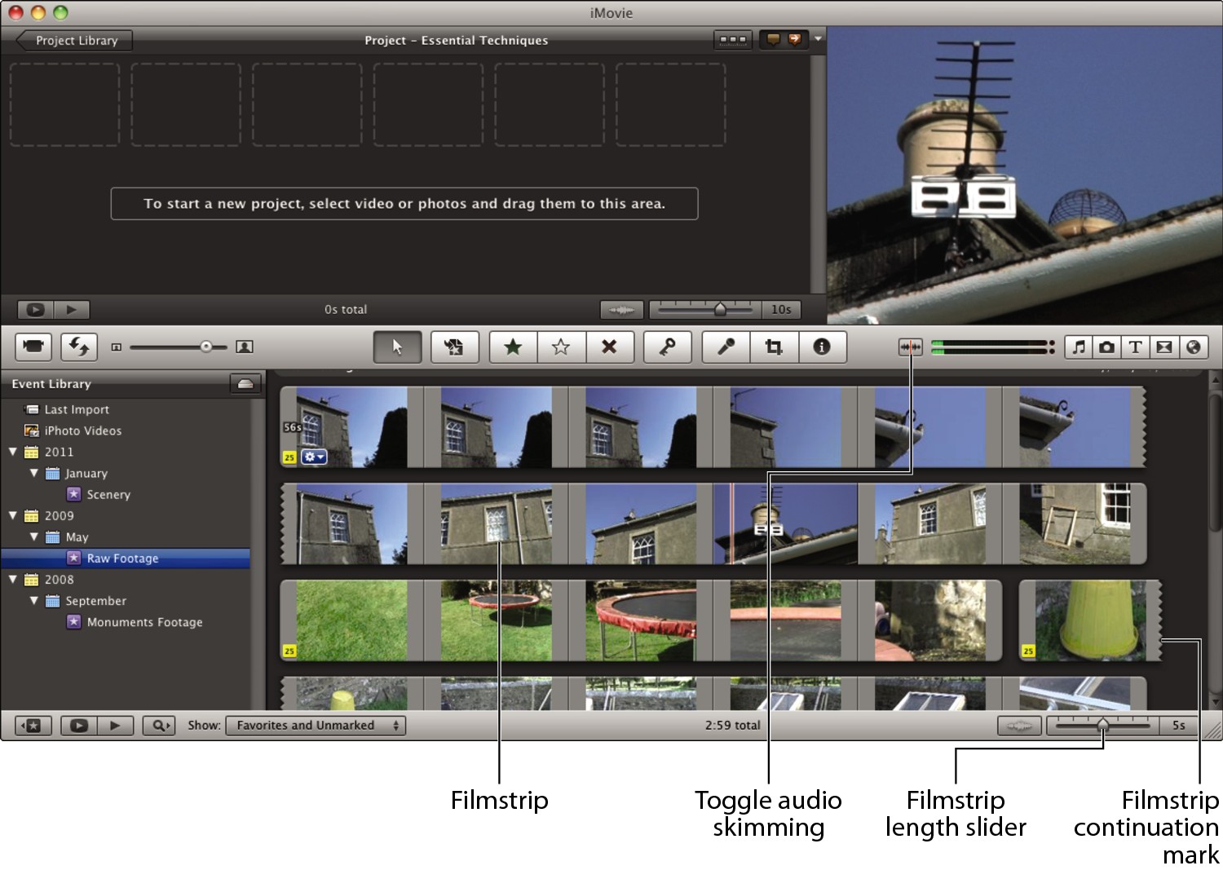Add selected video to project
The width and height of the screenshot is (1223, 870).
[x=454, y=347]
